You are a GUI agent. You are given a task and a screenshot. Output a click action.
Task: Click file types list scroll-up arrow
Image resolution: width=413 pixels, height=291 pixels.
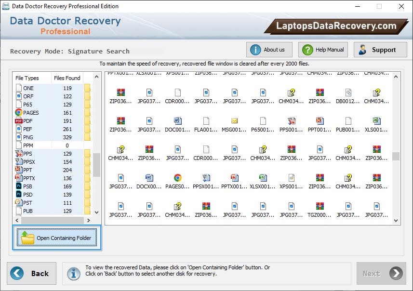point(97,77)
